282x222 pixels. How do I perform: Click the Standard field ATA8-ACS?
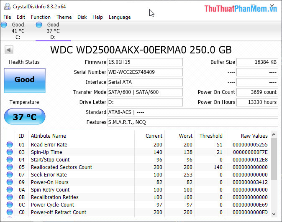point(193,112)
